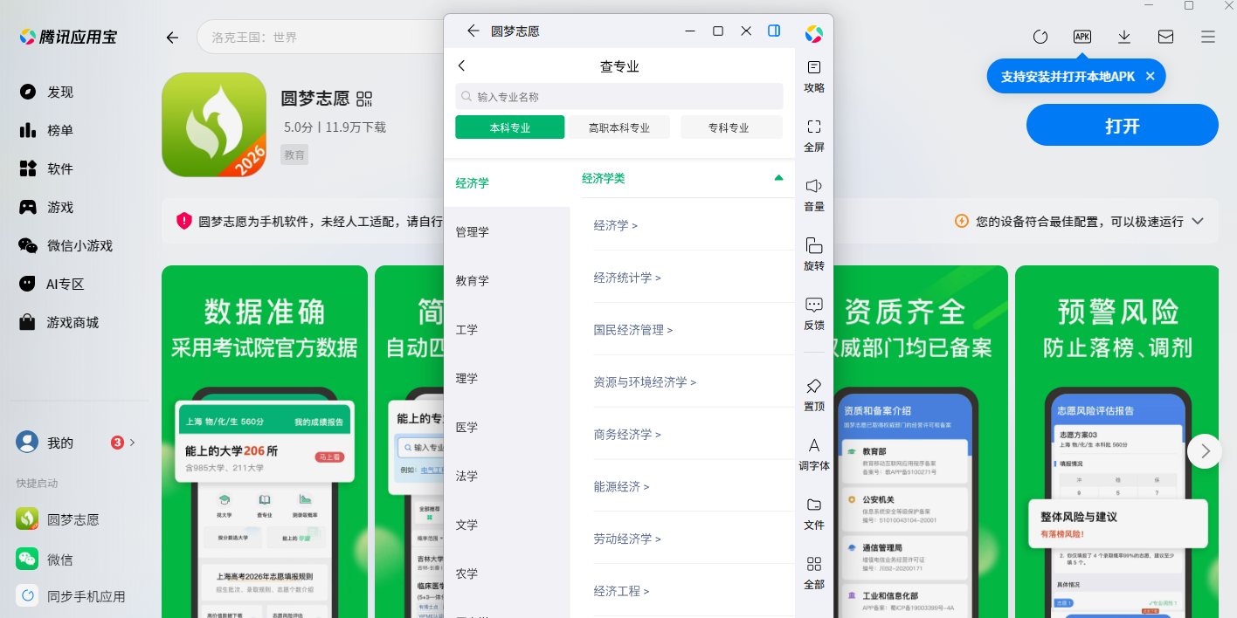Screen dimensions: 1237x618
Task: Select 理学 in the discipline list
Action: (507, 379)
